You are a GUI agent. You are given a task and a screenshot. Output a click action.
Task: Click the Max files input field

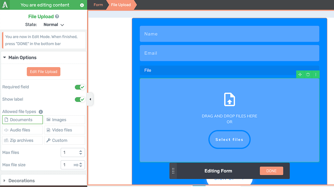[x=73, y=152]
